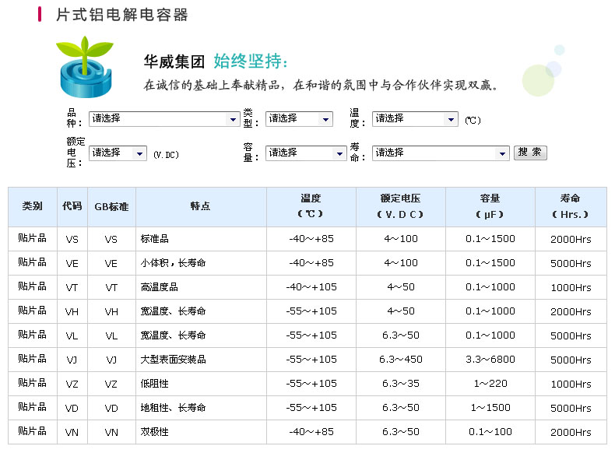Screen dimensions: 615x453
Task: Open the 温度 dropdown
Action: click(x=415, y=119)
